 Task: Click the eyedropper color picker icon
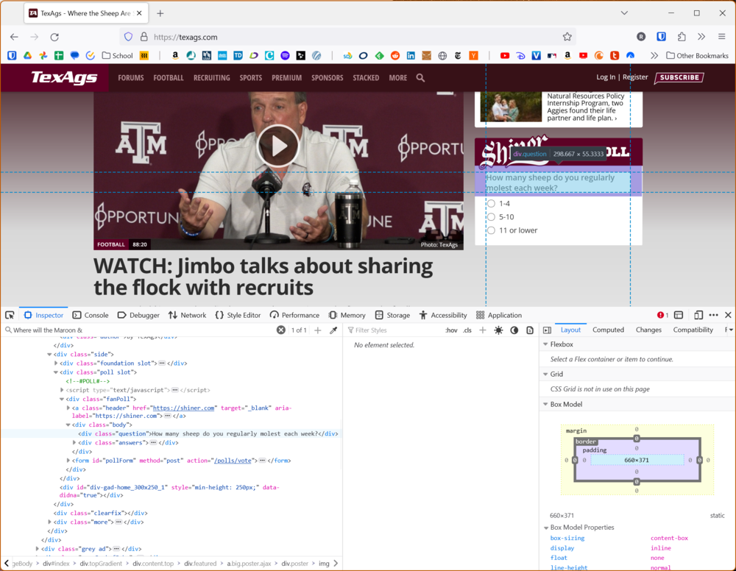click(x=333, y=330)
